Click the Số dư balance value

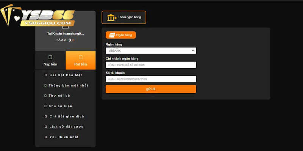click(x=70, y=40)
